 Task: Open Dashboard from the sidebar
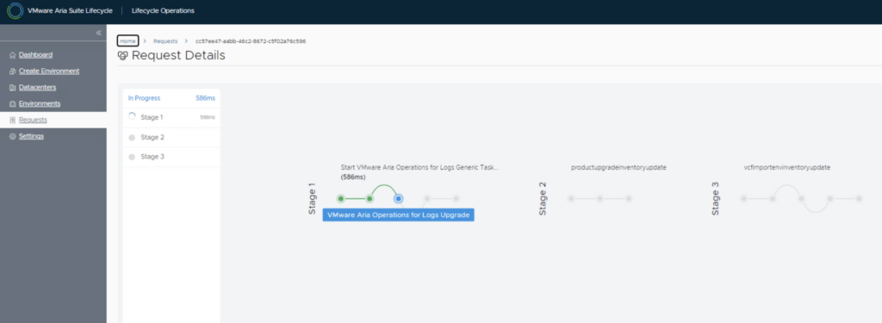[35, 55]
